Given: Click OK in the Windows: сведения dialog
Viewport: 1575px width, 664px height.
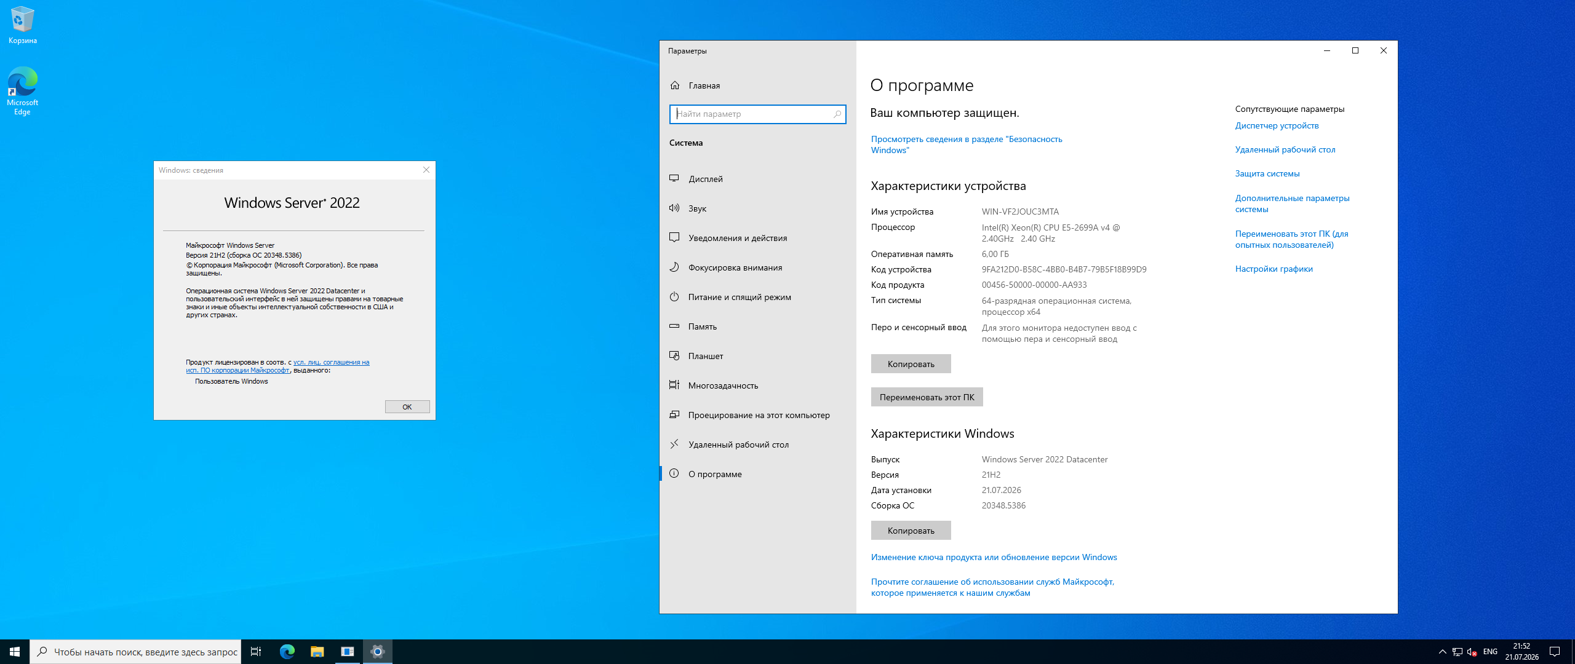Looking at the screenshot, I should click(407, 407).
